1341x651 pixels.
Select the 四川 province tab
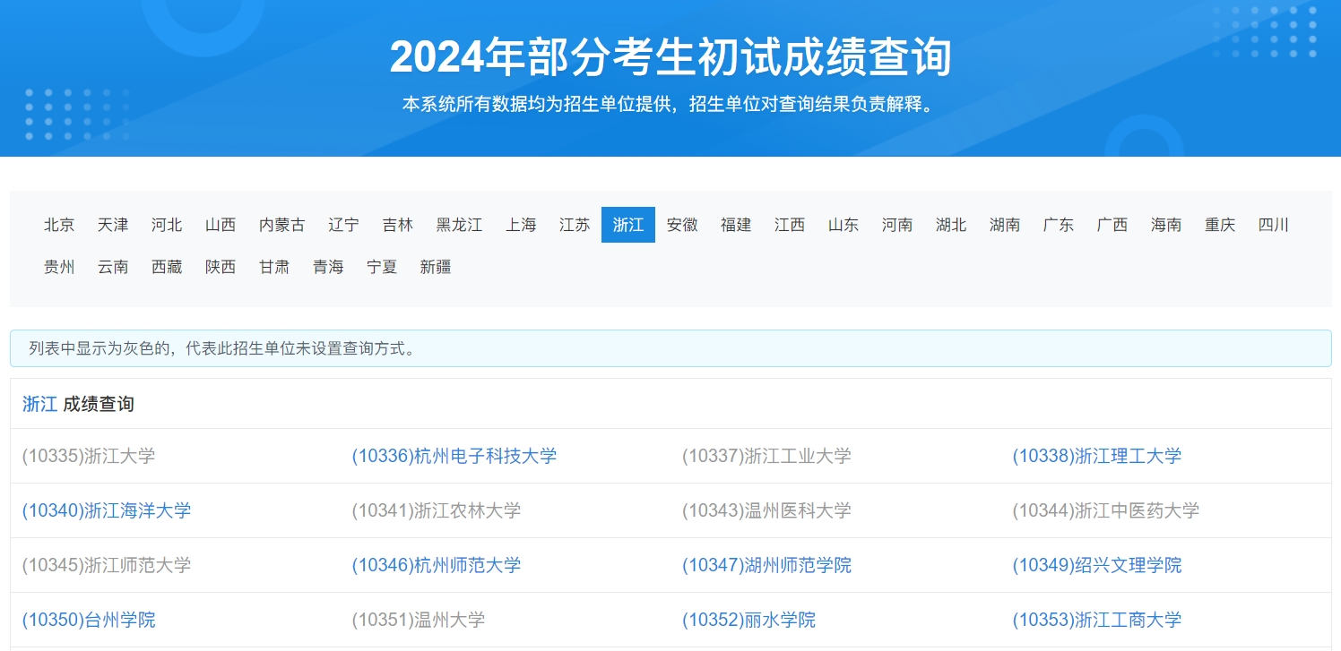click(1274, 225)
